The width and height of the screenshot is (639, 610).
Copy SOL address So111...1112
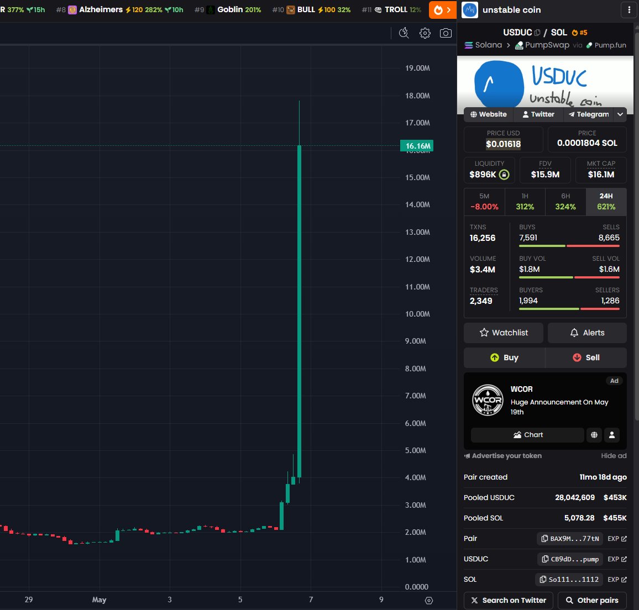click(568, 580)
